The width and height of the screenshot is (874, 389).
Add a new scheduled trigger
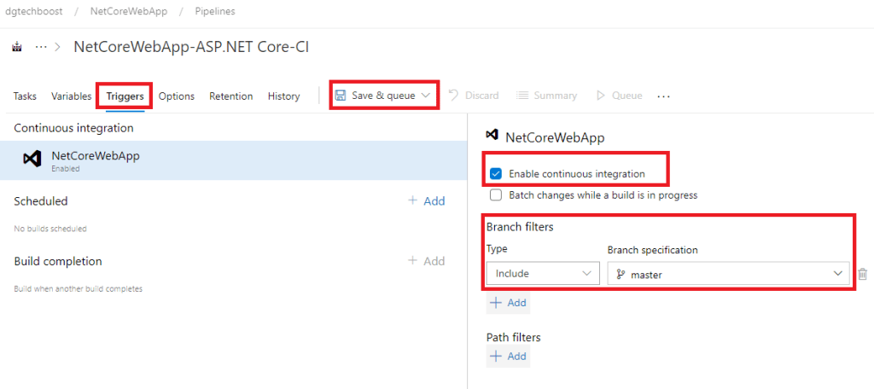[426, 201]
